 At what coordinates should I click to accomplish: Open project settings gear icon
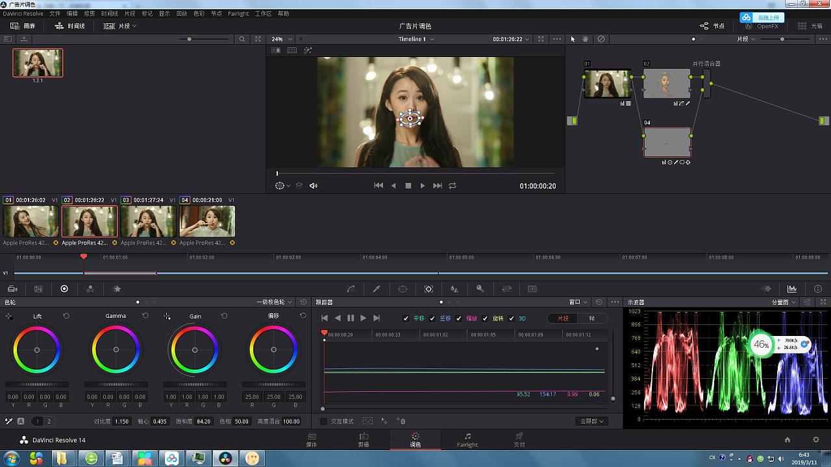(817, 440)
